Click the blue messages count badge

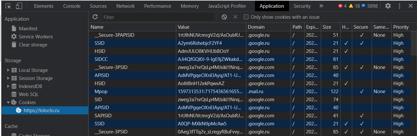click(x=370, y=6)
